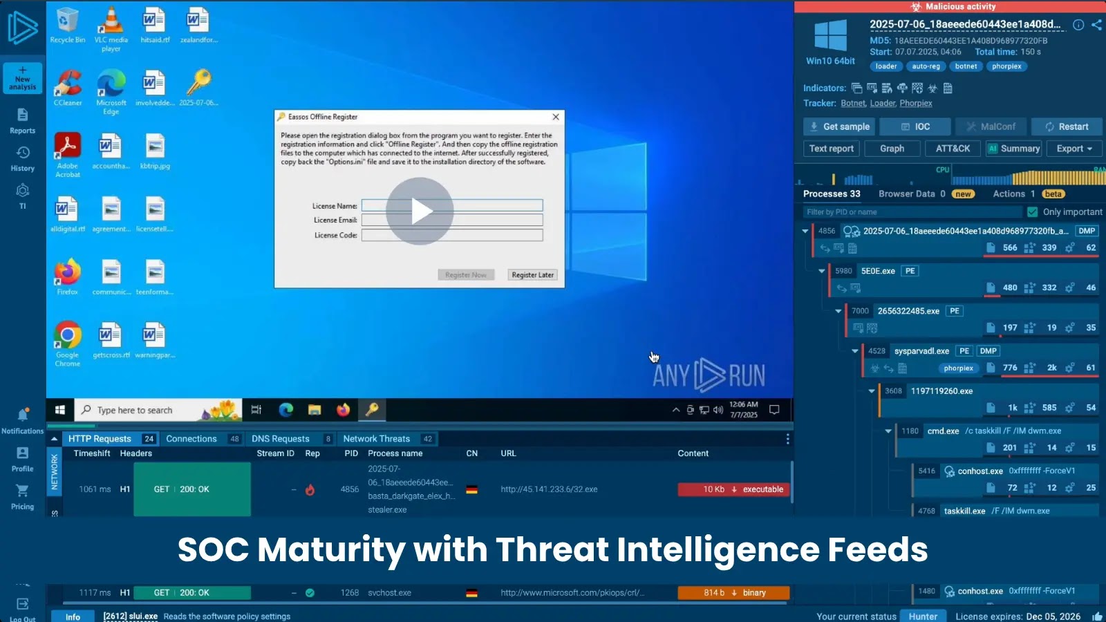Click the License Name field
Screen dimensions: 1106x622
click(452, 205)
